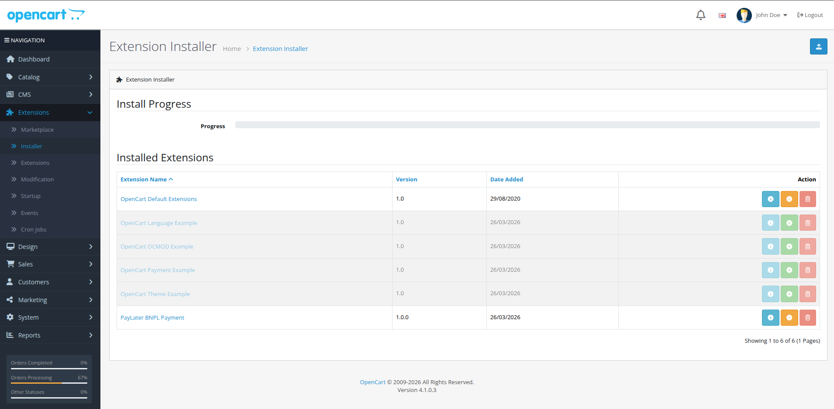Go to Dashboard
Screen dimensions: 834x409
coord(50,59)
